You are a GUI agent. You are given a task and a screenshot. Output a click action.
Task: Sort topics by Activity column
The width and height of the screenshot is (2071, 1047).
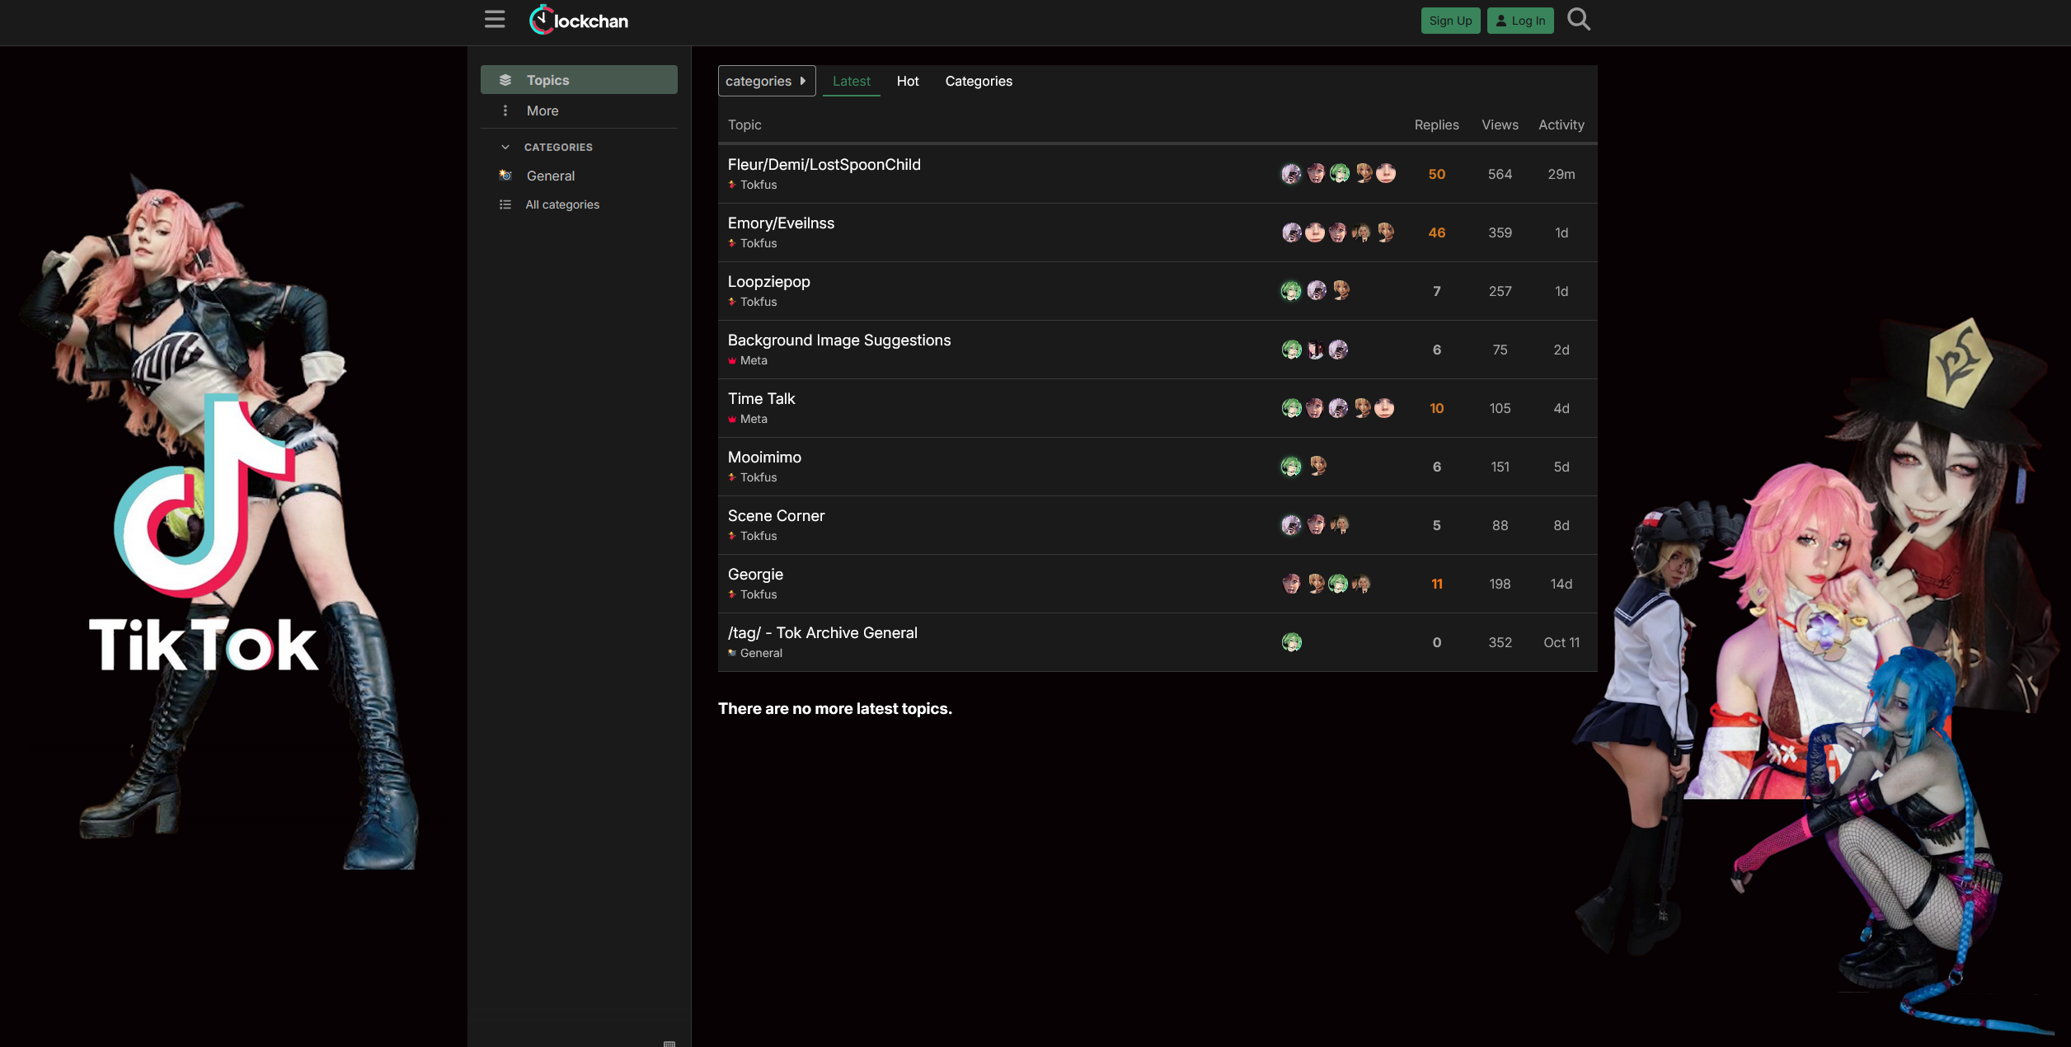[1561, 124]
